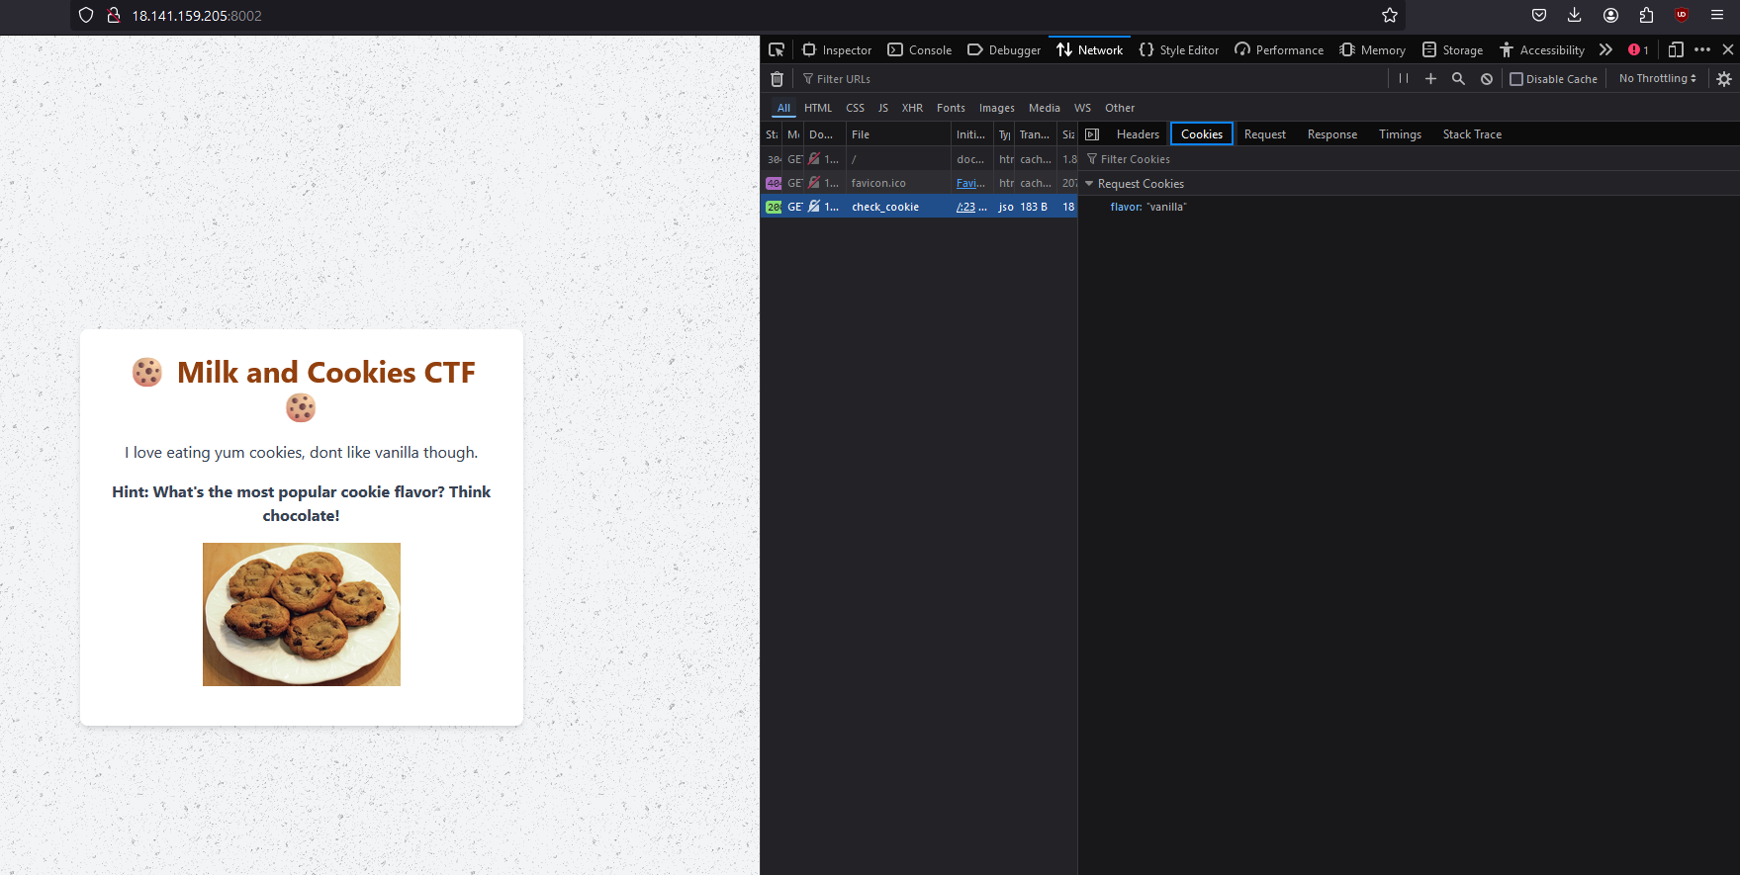Hide the request details pane

[x=1092, y=134]
